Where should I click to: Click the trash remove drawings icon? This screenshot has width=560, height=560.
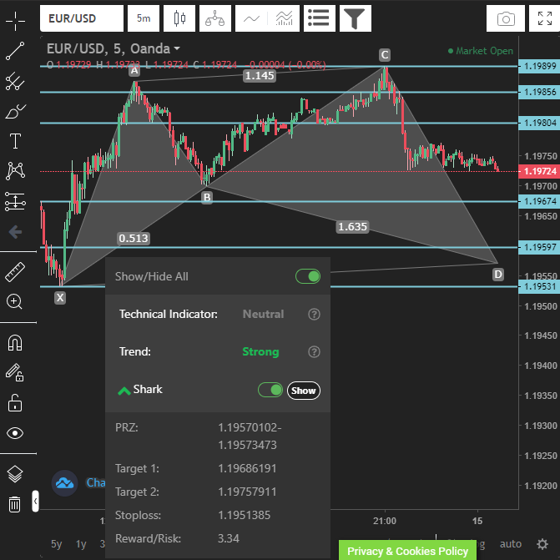tap(15, 504)
